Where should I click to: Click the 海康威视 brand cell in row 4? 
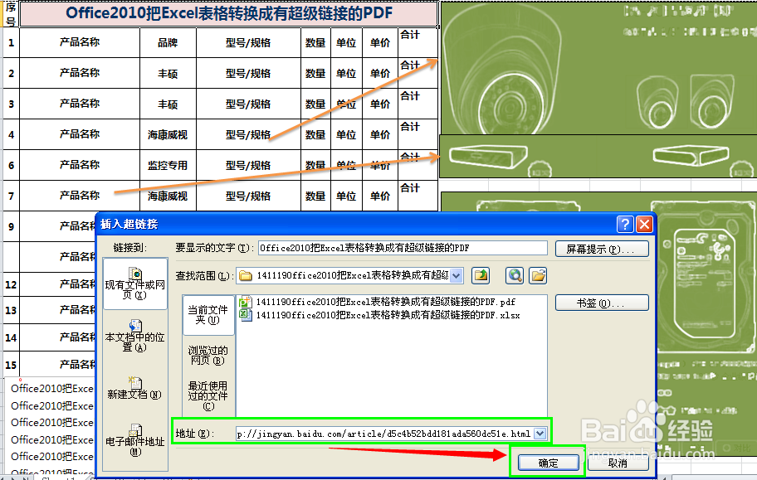tap(168, 134)
